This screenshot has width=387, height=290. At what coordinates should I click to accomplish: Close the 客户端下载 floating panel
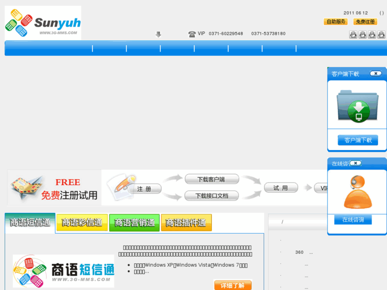(x=375, y=73)
